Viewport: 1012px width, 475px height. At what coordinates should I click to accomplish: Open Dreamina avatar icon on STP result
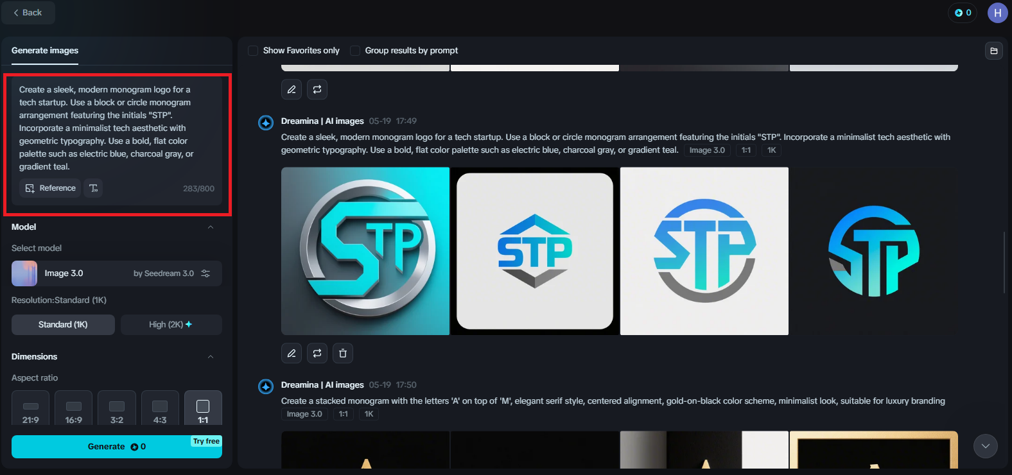(266, 123)
